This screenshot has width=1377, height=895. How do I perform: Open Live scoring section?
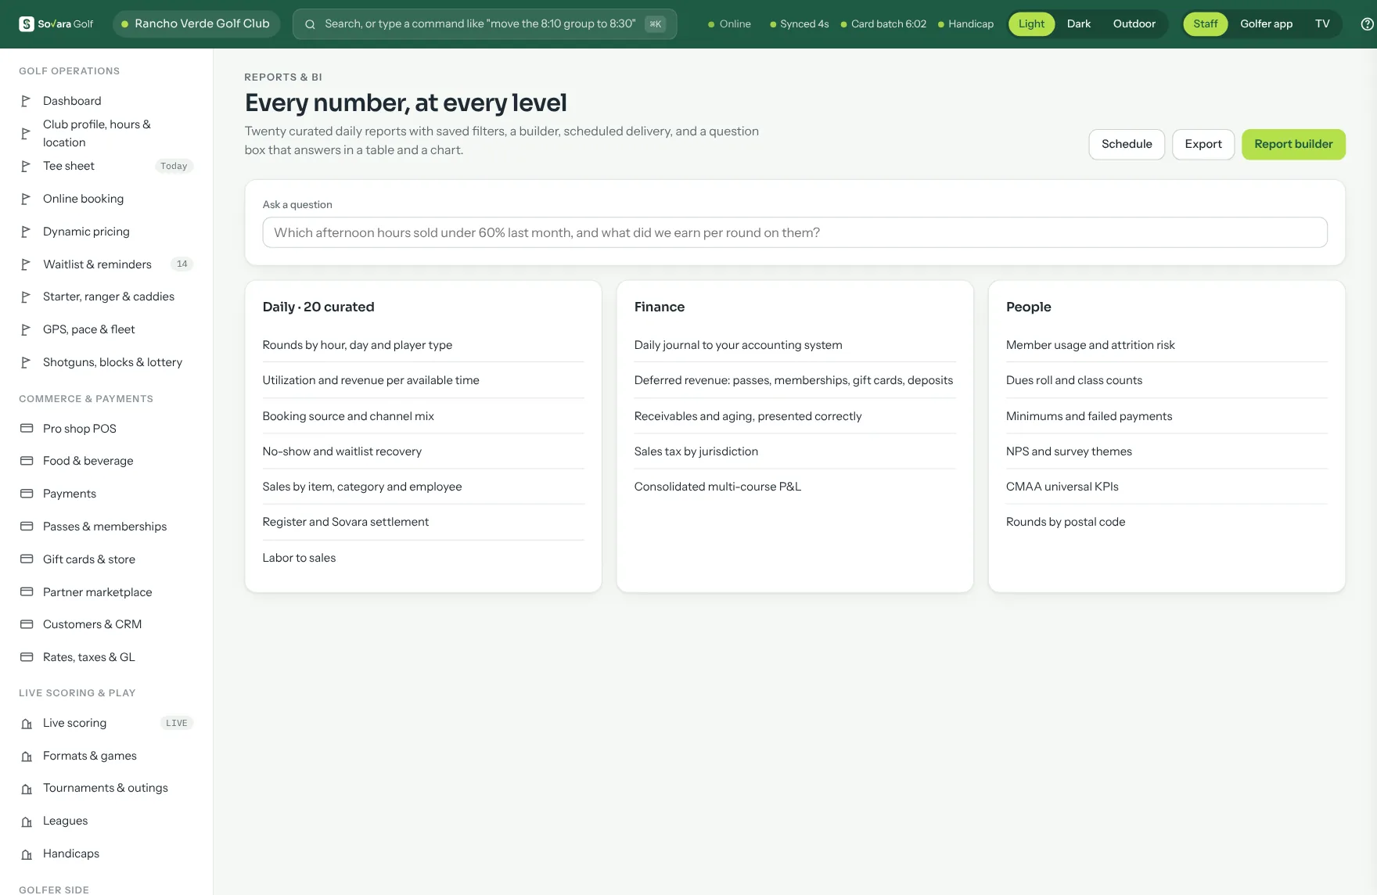coord(106,723)
